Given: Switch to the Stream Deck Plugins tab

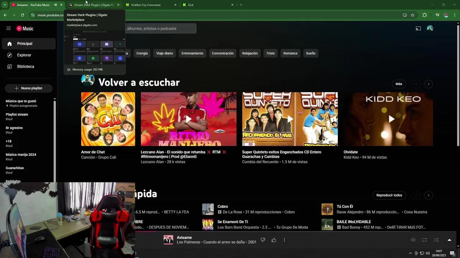Looking at the screenshot, I should pos(93,5).
